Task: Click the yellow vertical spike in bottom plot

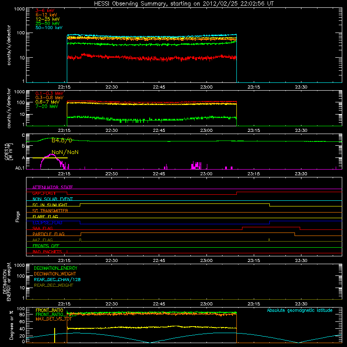Action: [55, 335]
